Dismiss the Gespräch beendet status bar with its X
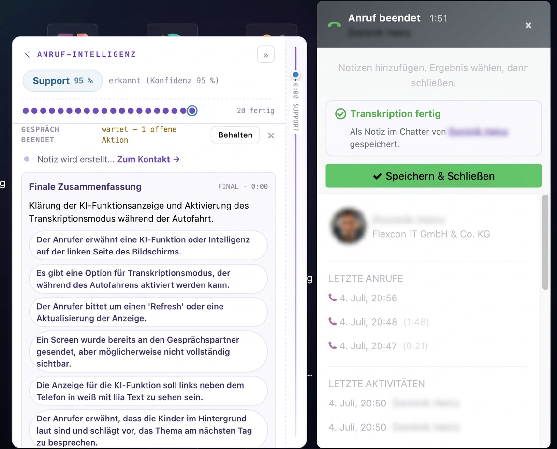The image size is (557, 449). [x=271, y=135]
